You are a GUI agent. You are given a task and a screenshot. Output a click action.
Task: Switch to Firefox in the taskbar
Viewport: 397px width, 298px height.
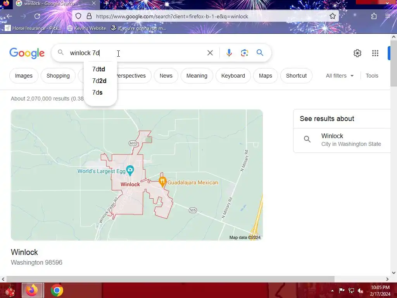(x=33, y=290)
